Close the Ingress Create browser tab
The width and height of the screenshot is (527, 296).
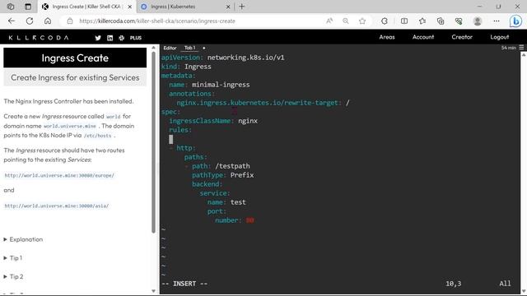[130, 7]
